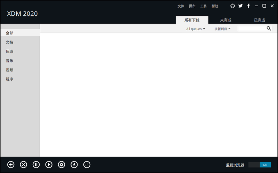Click the search magnifier icon
Viewport: 278px width, 173px height.
pyautogui.click(x=269, y=28)
